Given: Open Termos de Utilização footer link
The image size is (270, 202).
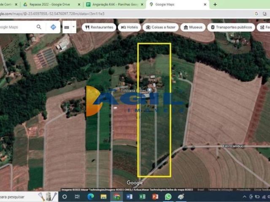Looking at the screenshot, I should [x=220, y=190].
